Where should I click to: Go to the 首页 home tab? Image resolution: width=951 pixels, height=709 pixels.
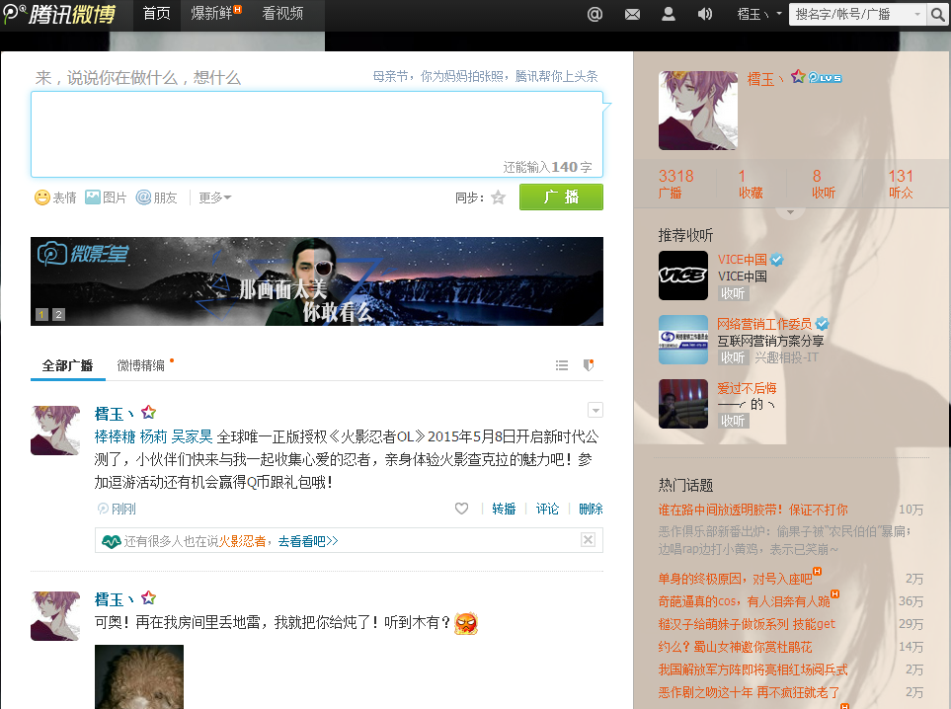coord(156,14)
